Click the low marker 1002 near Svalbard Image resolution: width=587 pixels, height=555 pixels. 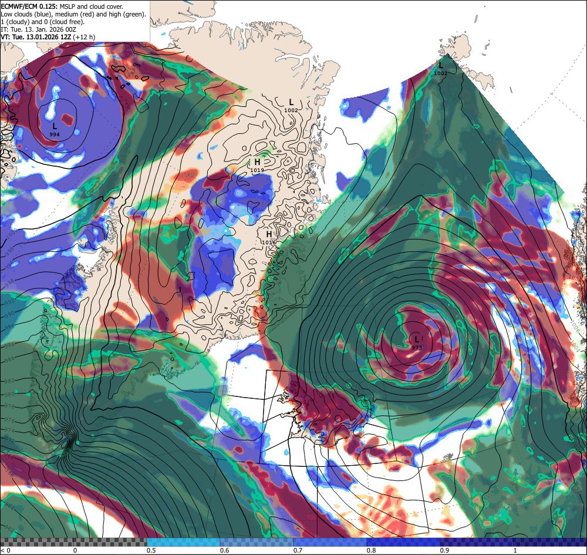441,68
